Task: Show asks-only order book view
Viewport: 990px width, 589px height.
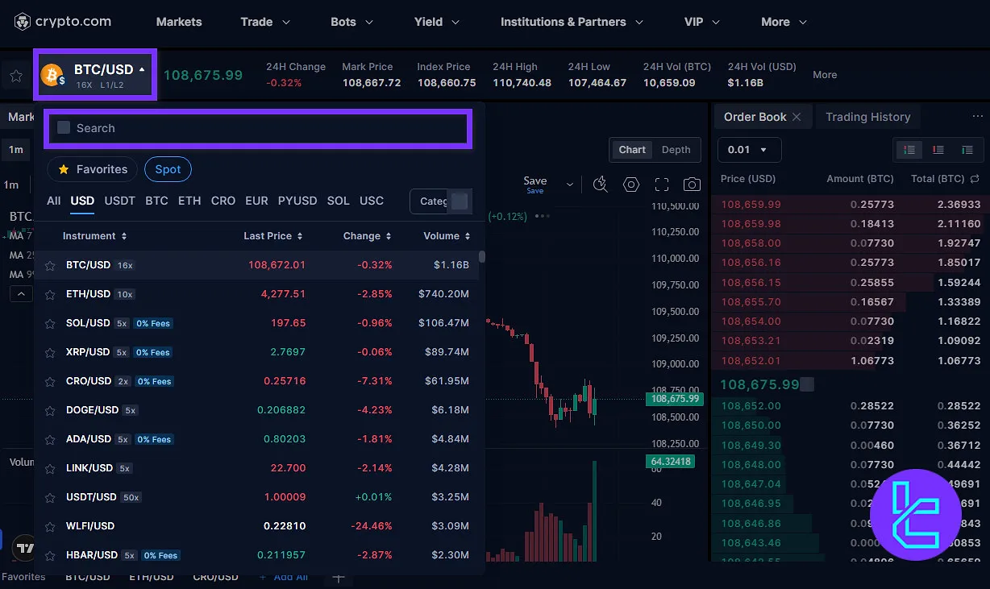Action: pos(938,150)
